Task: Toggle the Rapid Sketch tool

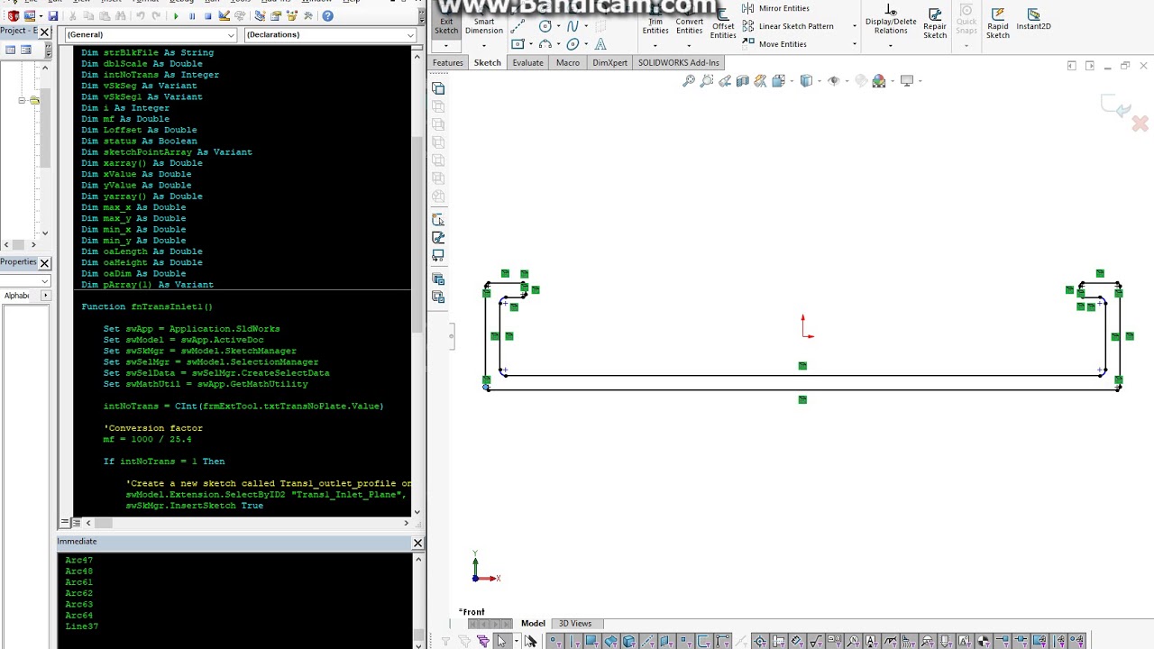Action: tap(998, 24)
